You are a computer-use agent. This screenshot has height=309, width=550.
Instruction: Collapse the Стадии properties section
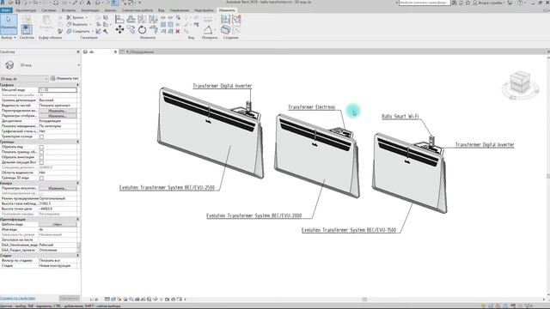tap(77, 256)
